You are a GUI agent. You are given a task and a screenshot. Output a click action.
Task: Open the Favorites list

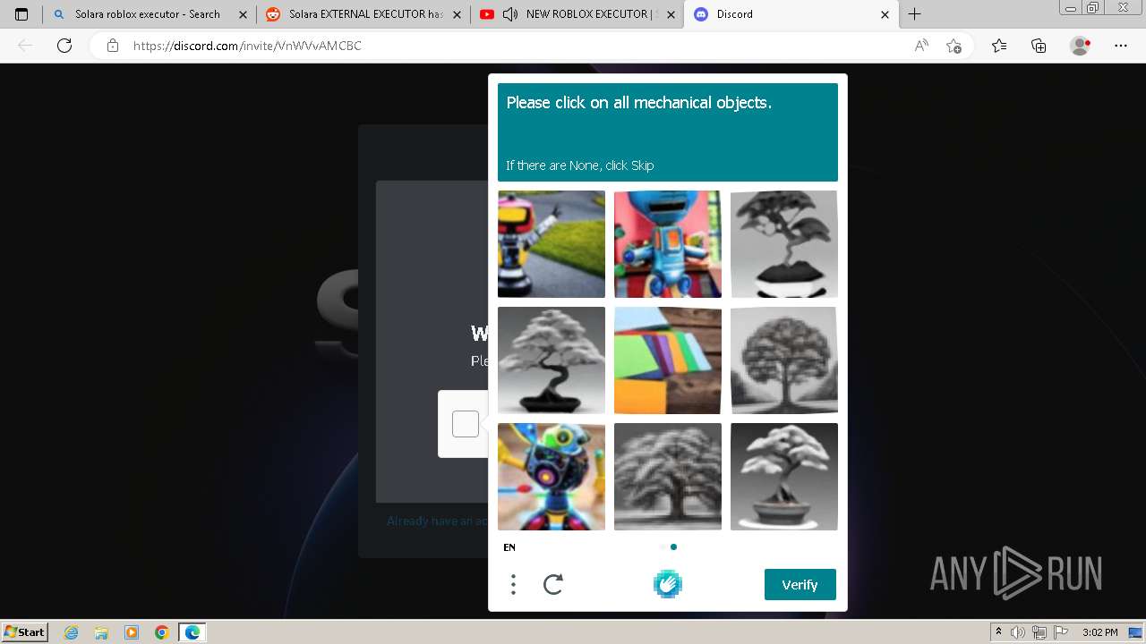(x=999, y=46)
